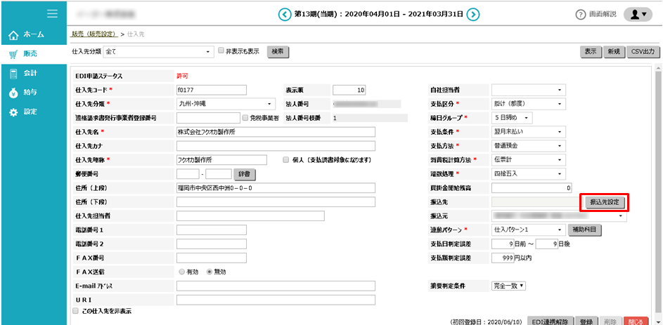This screenshot has width=663, height=325.
Task: Open the user account menu icon
Action: click(638, 14)
